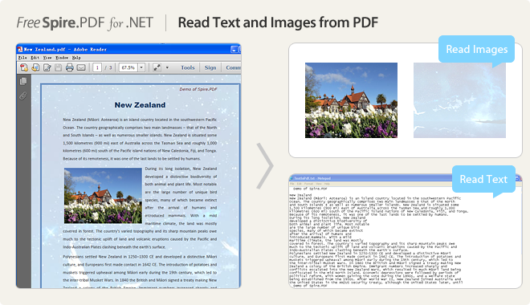The width and height of the screenshot is (530, 305).
Task: Click the extracted building and tulips image
Action: [351, 100]
